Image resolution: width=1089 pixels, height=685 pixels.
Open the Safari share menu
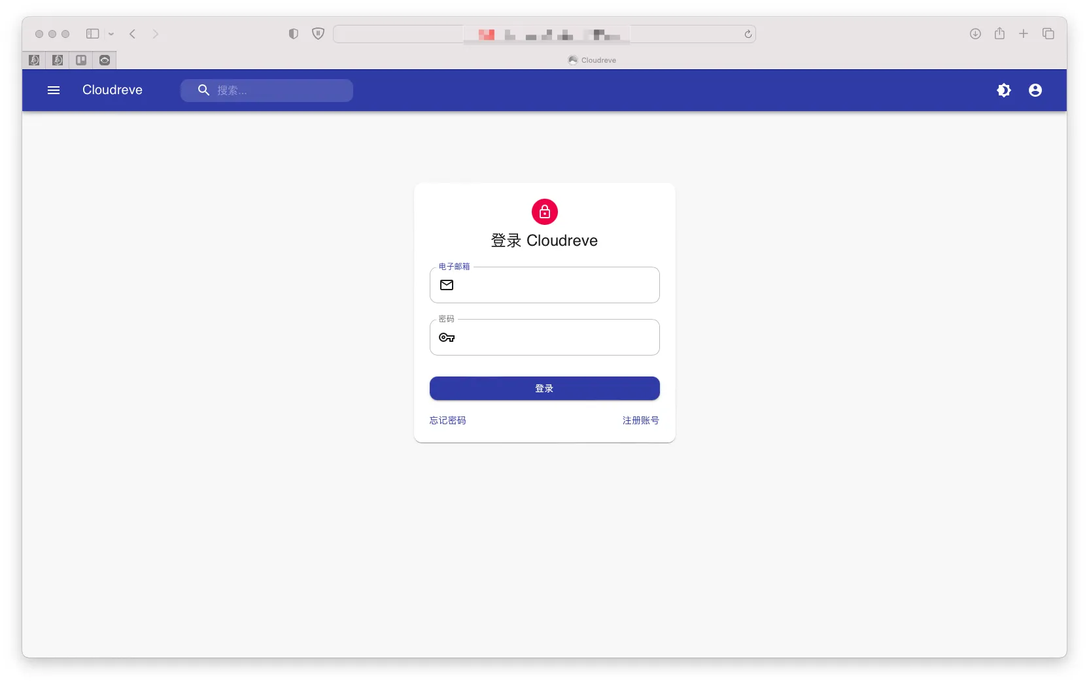click(999, 33)
